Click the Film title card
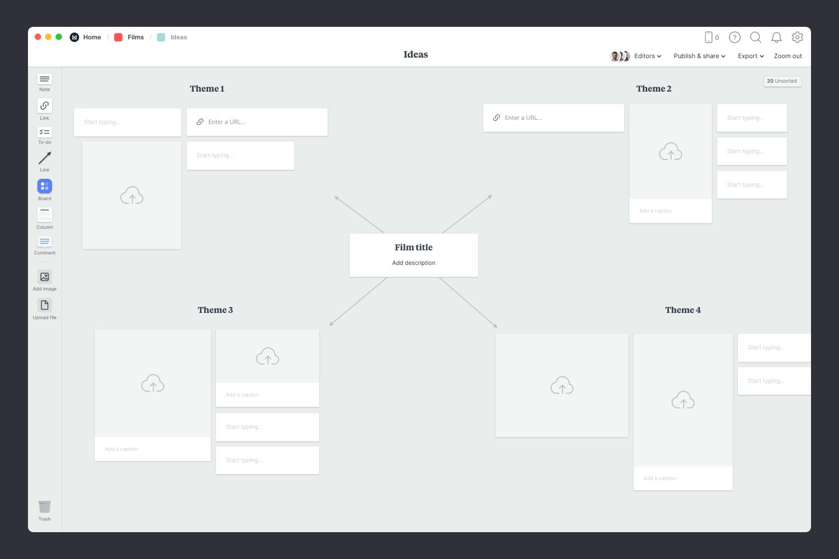The height and width of the screenshot is (559, 839). tap(413, 254)
